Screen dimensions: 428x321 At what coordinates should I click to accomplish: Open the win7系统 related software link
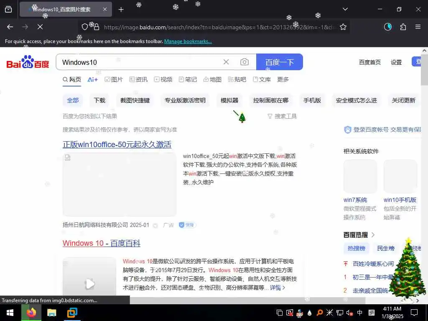[x=355, y=200]
